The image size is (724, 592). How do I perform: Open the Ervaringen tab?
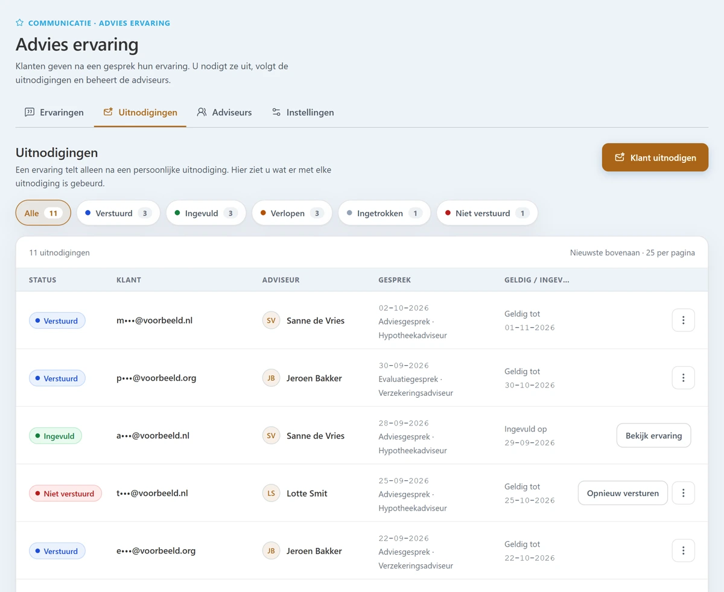(x=54, y=112)
